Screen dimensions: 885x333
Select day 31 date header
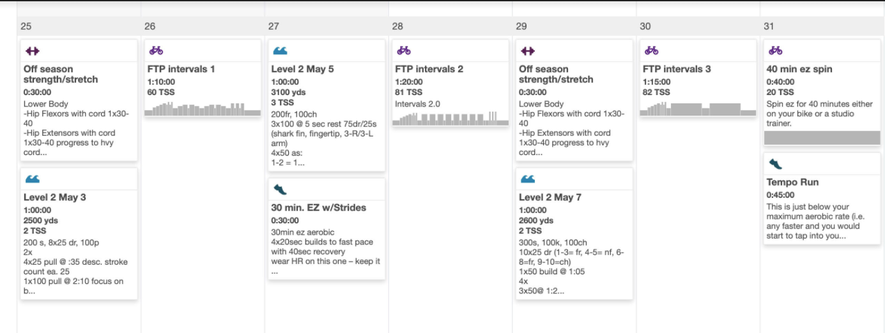click(769, 26)
